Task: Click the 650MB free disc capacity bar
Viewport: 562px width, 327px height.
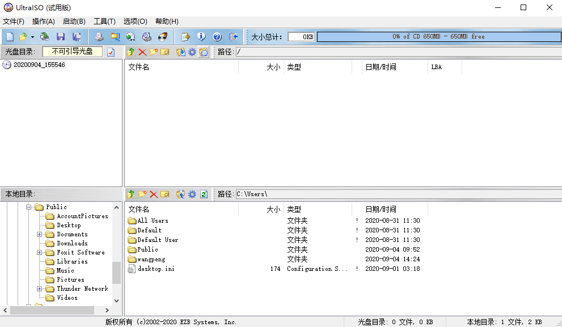Action: pyautogui.click(x=437, y=36)
